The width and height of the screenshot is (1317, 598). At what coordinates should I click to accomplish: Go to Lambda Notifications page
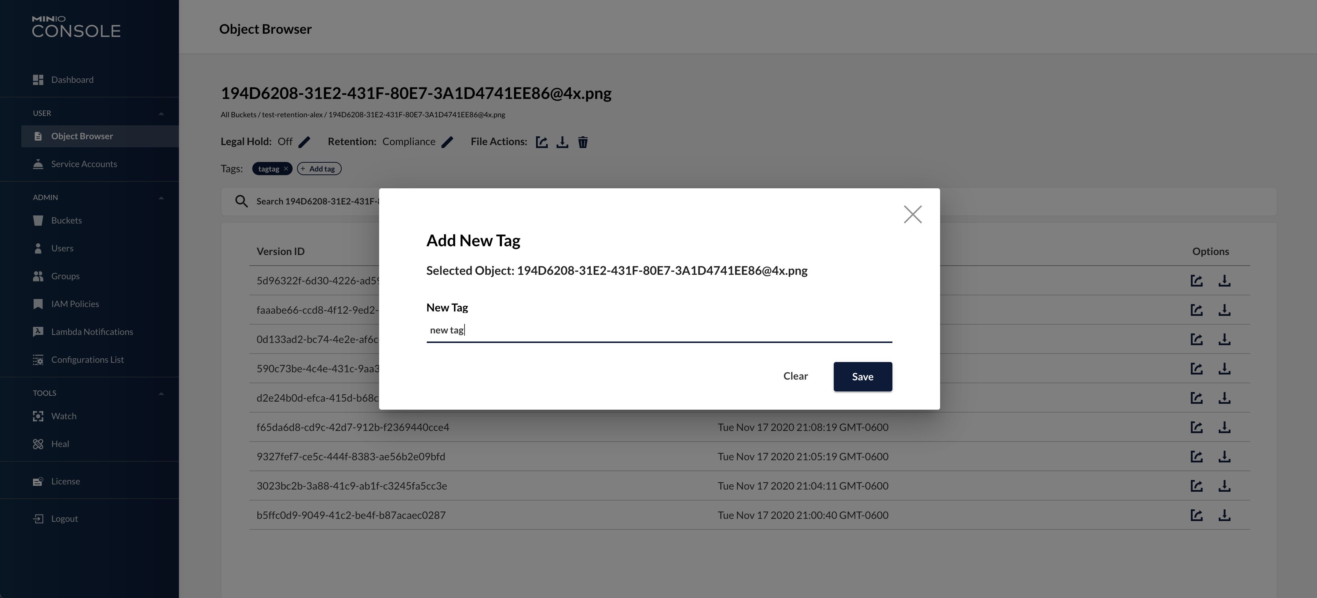92,332
